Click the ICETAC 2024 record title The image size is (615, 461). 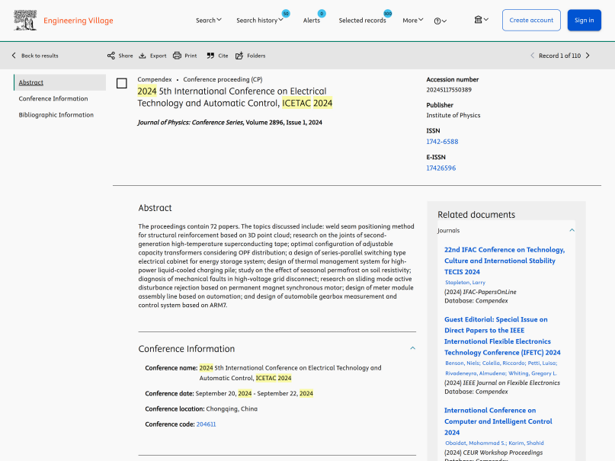tap(235, 98)
